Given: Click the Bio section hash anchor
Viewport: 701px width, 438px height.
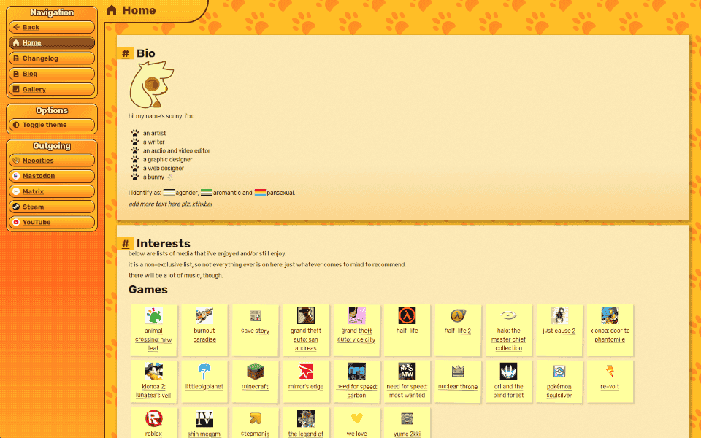Looking at the screenshot, I should [126, 53].
